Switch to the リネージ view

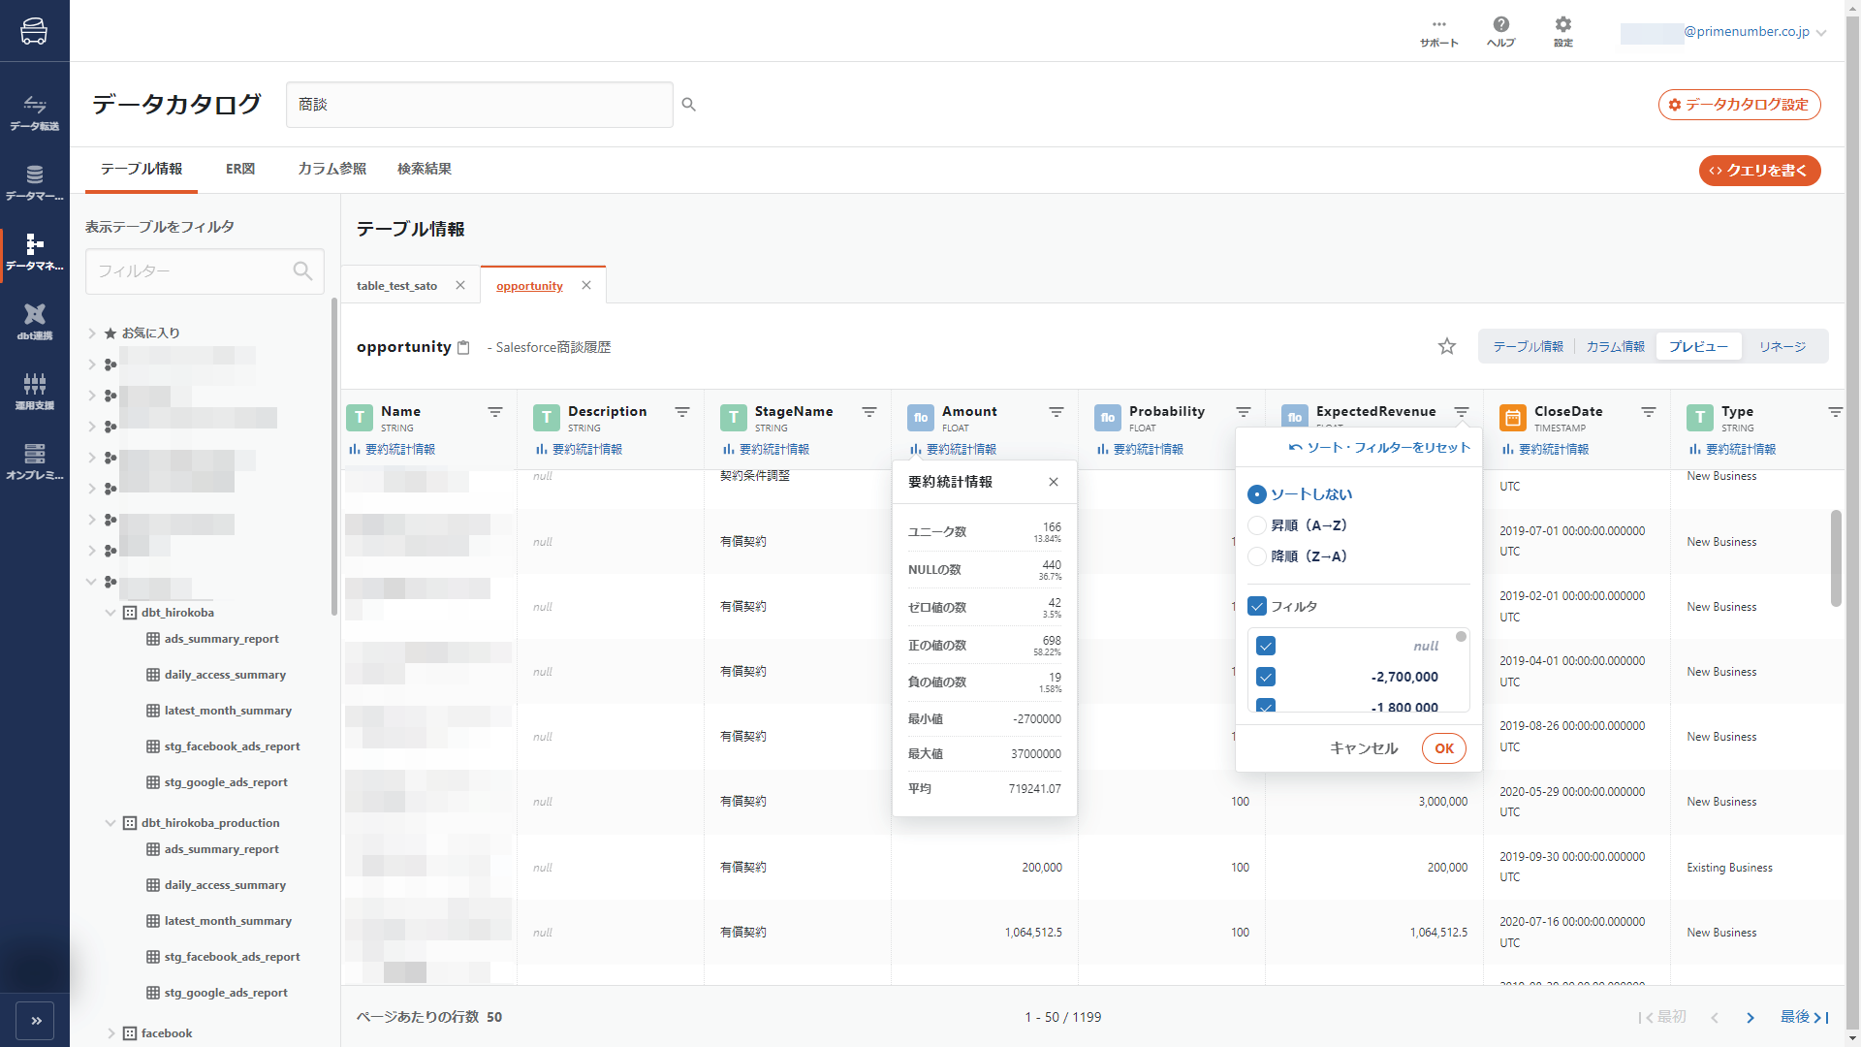click(1782, 346)
